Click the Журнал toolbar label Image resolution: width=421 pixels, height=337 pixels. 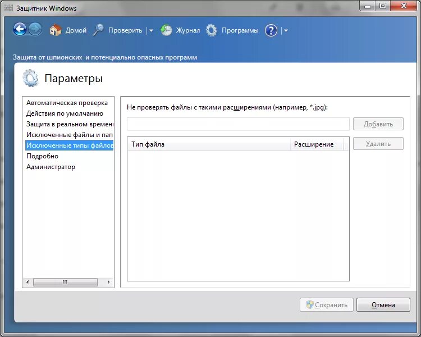(188, 30)
